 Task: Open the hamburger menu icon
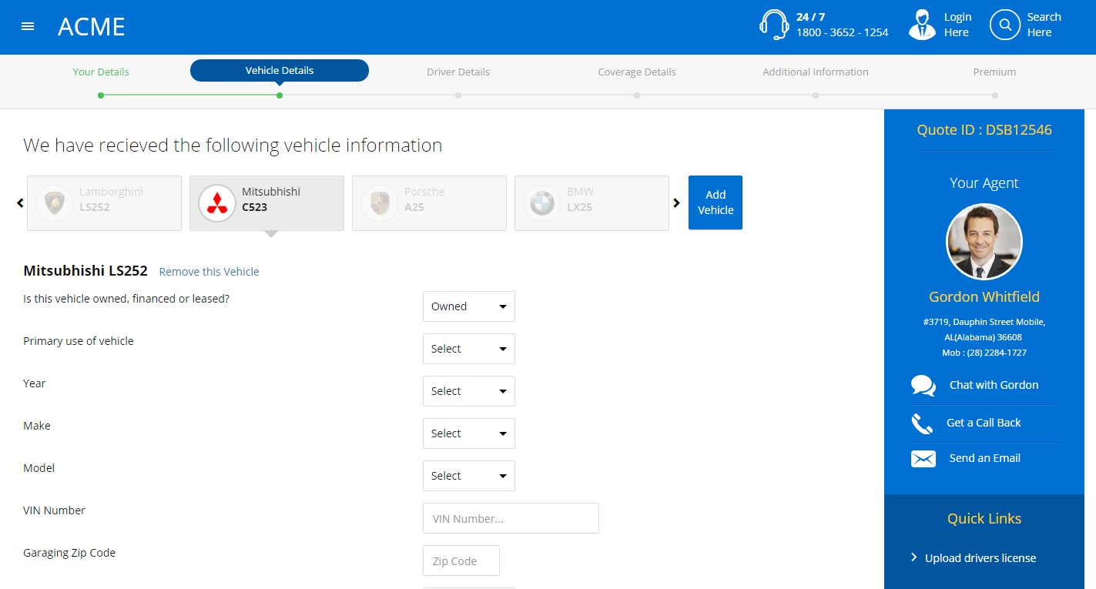point(28,26)
